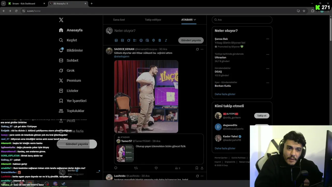Image resolution: width=332 pixels, height=187 pixels.
Task: Open Grok actions on Lasifeldo's post
Action: pyautogui.click(x=197, y=176)
